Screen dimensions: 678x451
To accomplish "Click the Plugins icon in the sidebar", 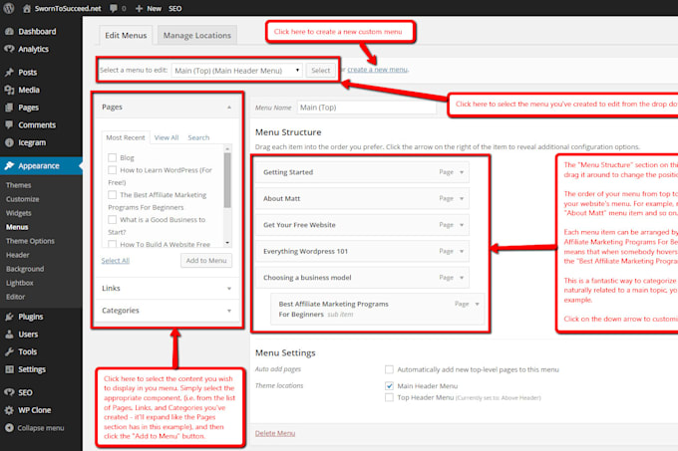I will point(9,317).
